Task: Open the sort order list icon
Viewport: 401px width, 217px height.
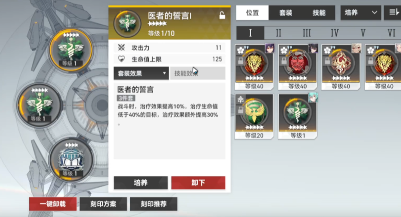Action: click(393, 13)
